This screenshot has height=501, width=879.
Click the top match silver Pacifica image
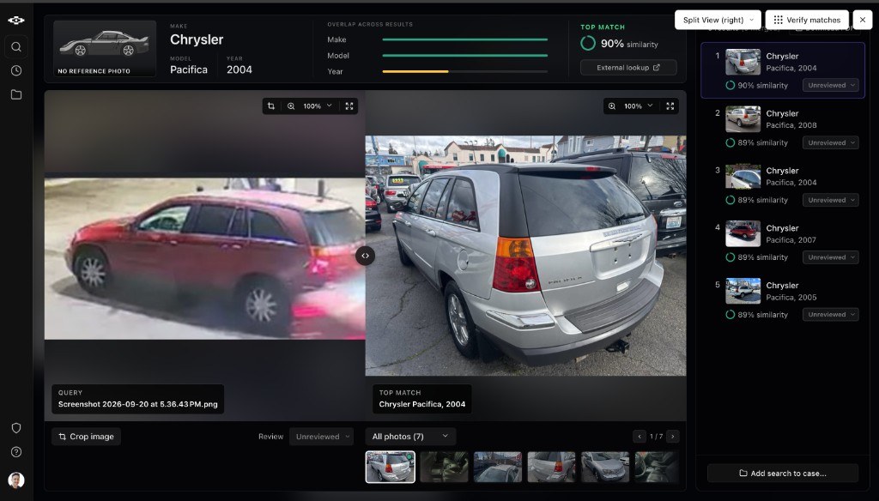(526, 256)
